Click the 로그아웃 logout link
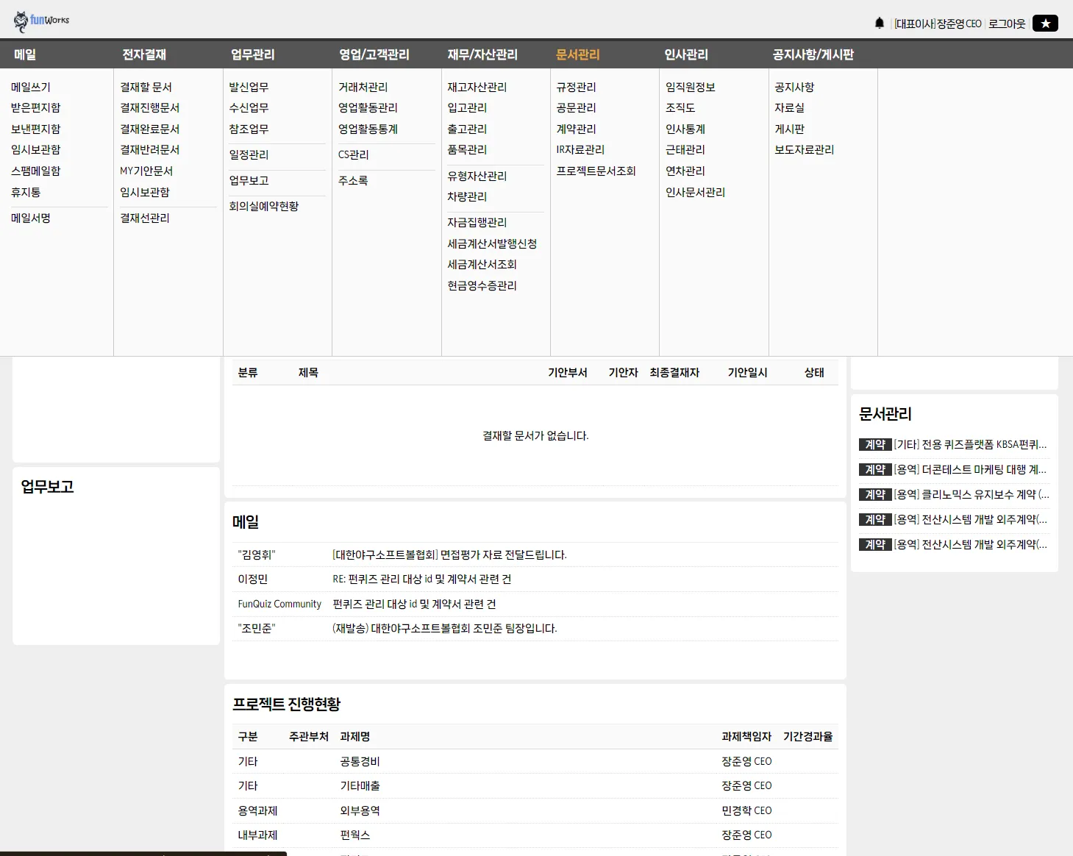Screen dimensions: 1073x856 [x=1005, y=23]
